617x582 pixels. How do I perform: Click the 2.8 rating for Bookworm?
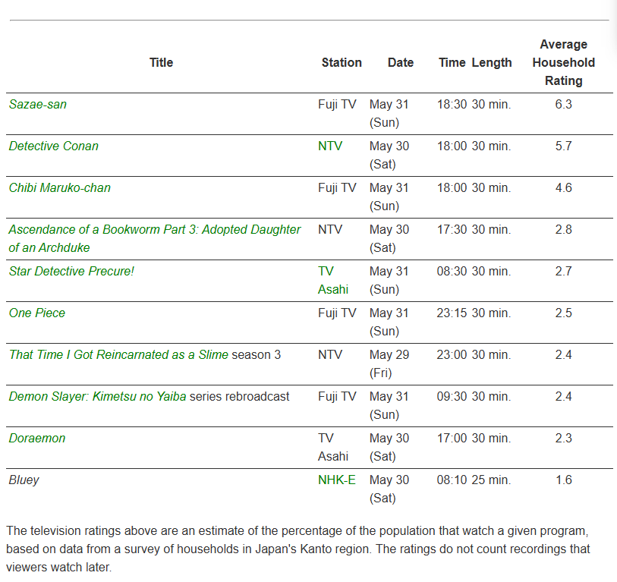[563, 229]
